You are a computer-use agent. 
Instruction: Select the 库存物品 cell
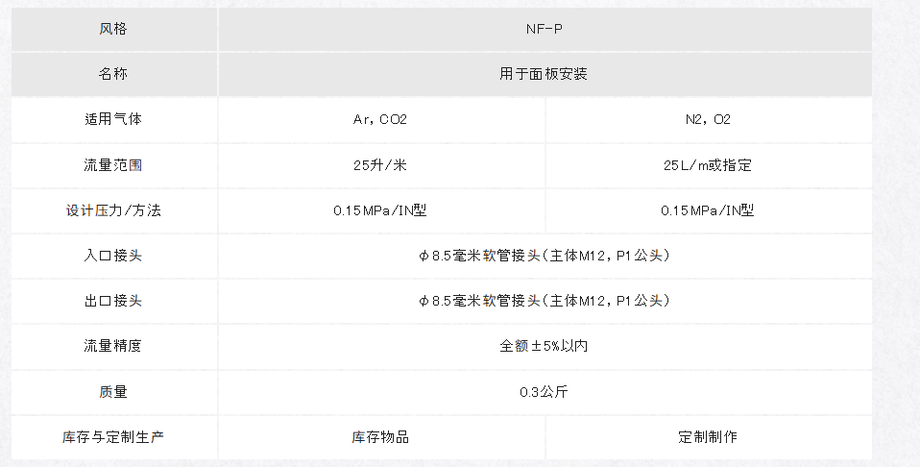tap(381, 437)
